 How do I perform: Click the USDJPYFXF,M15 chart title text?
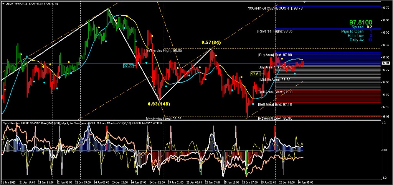(x=15, y=4)
